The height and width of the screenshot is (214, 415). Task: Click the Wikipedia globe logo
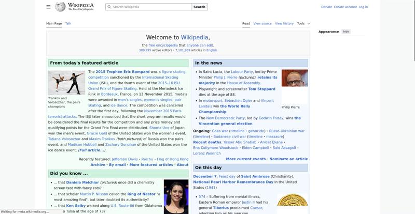tap(61, 7)
